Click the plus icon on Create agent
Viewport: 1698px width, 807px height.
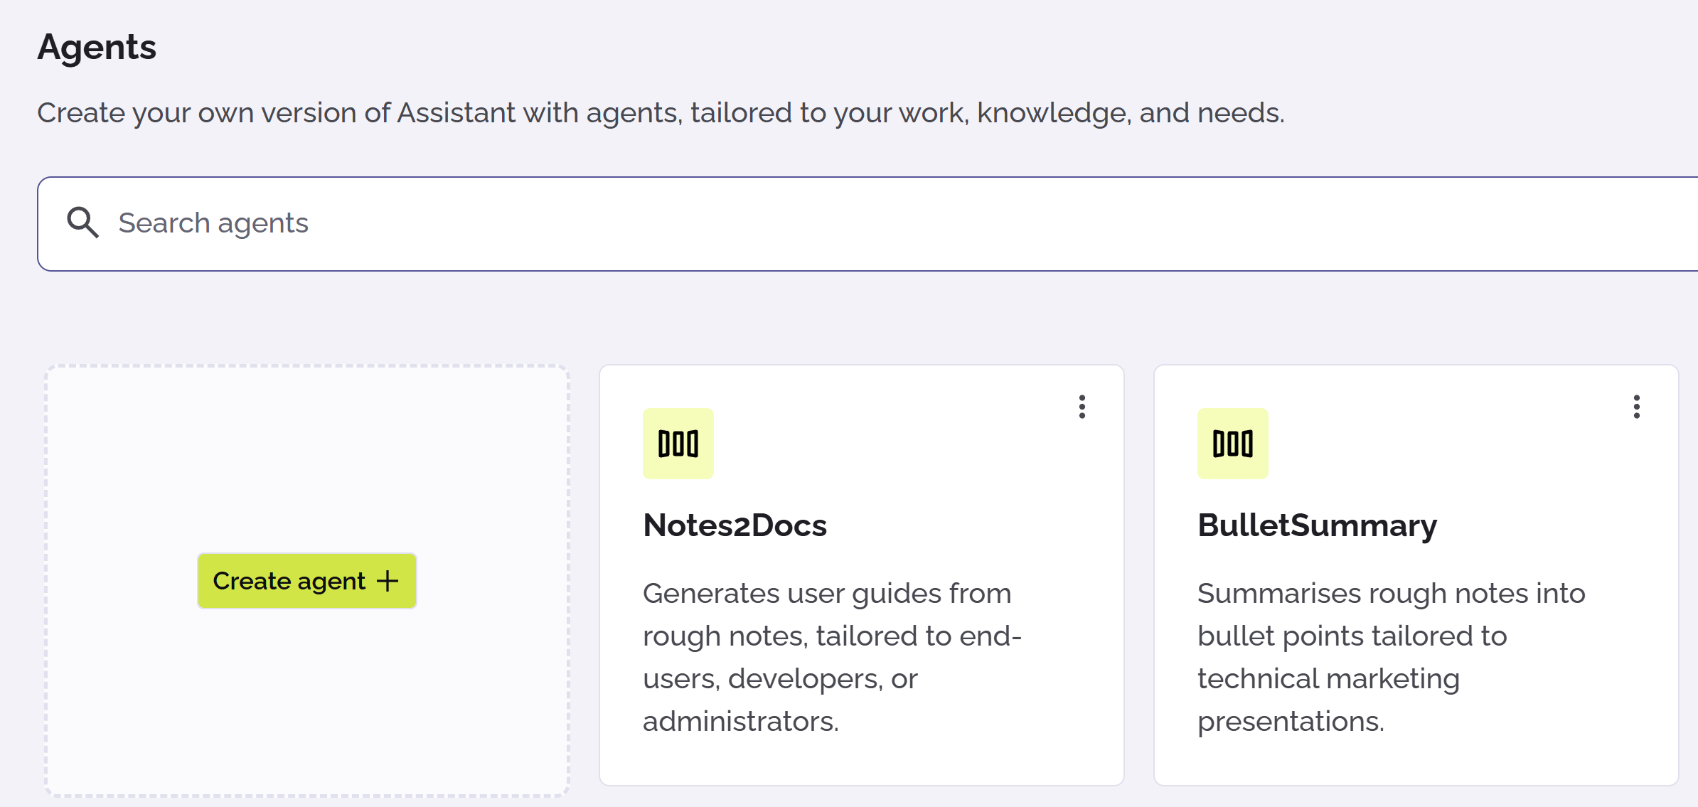[388, 581]
